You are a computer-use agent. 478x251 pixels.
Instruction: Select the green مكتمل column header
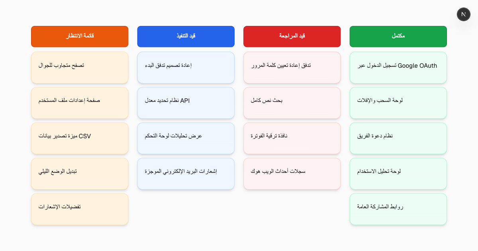coord(398,36)
